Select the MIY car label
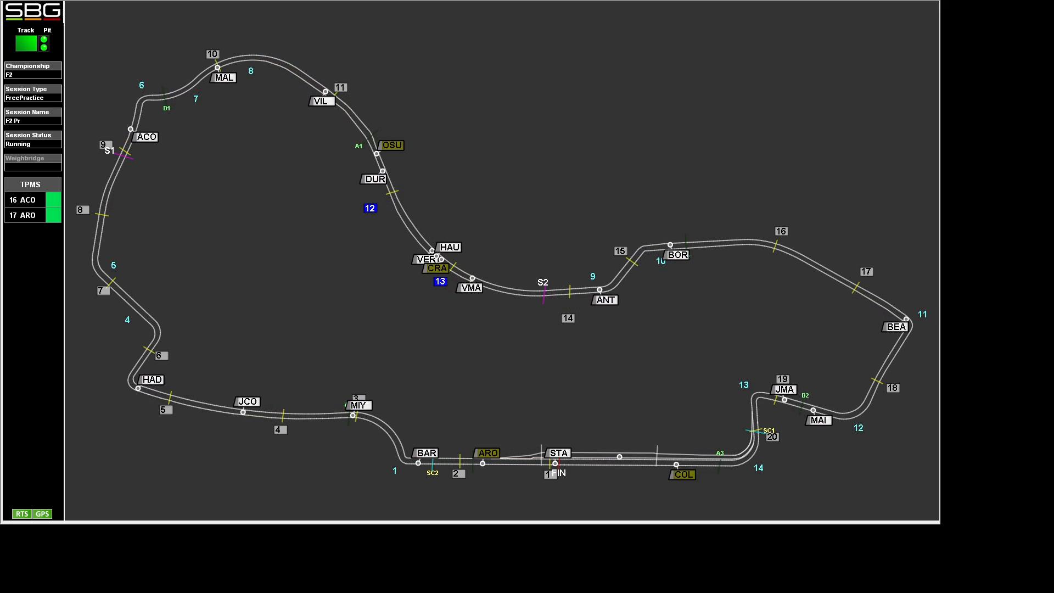Screen dimensions: 1054x593 tap(359, 405)
